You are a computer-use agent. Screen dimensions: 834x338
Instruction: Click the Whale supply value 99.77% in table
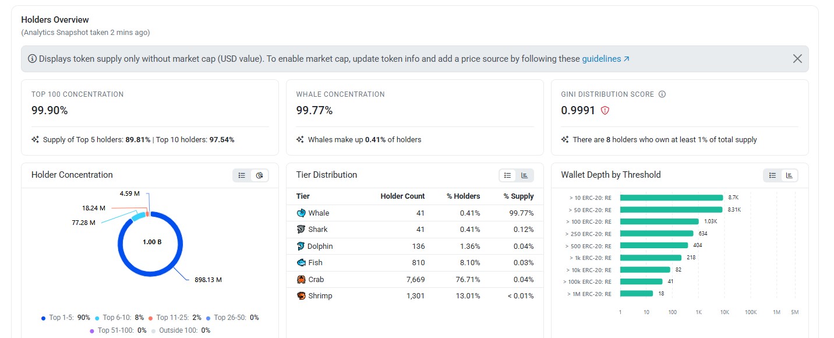coord(522,213)
